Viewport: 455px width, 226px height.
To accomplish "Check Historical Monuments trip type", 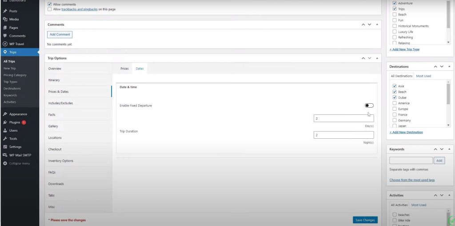I will [395, 26].
